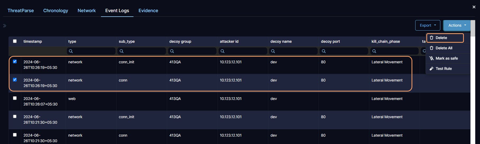
Task: Expand the collapsed side panel with double chevron
Action: (x=4, y=26)
